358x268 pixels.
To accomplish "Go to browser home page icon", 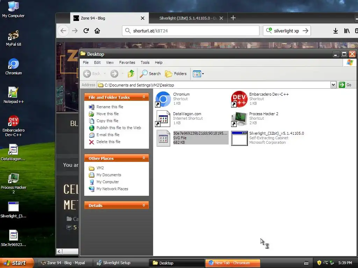I will coord(97,31).
